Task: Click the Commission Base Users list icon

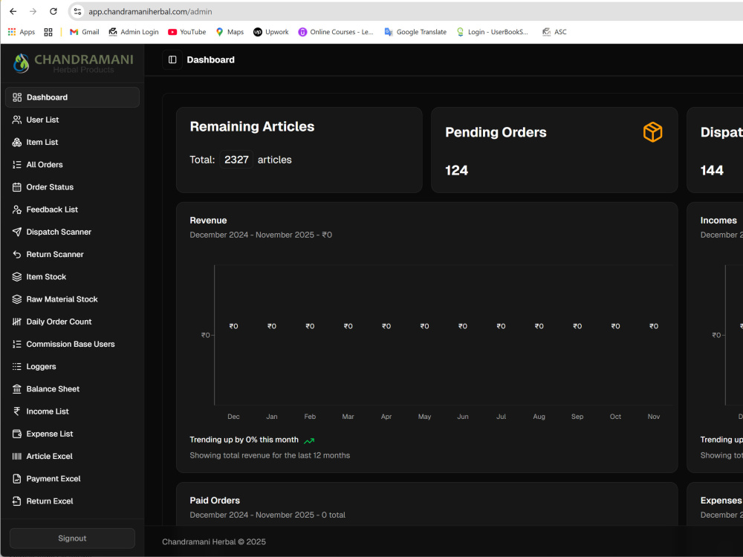Action: point(17,344)
